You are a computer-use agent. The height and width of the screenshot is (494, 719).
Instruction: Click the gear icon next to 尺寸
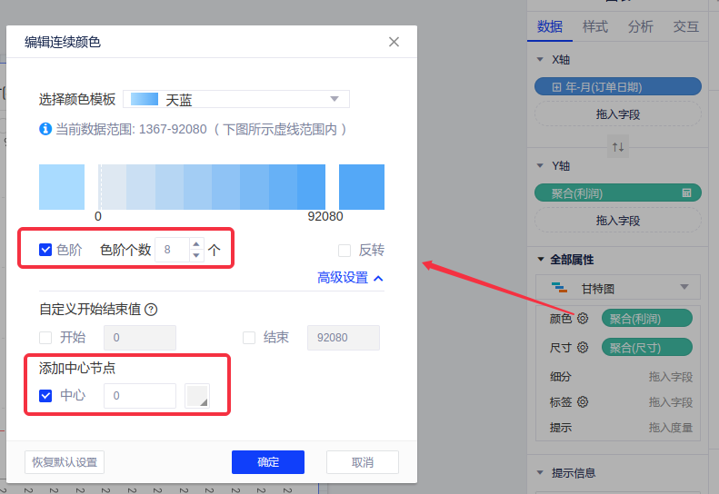pos(583,348)
